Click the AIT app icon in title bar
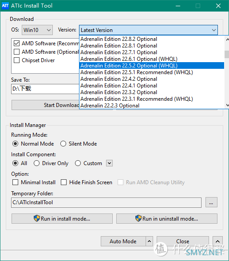 pyautogui.click(x=5, y=6)
